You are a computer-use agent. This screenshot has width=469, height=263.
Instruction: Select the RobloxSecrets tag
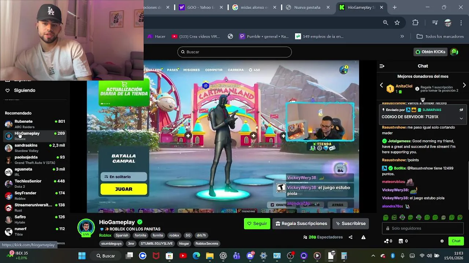(207, 244)
